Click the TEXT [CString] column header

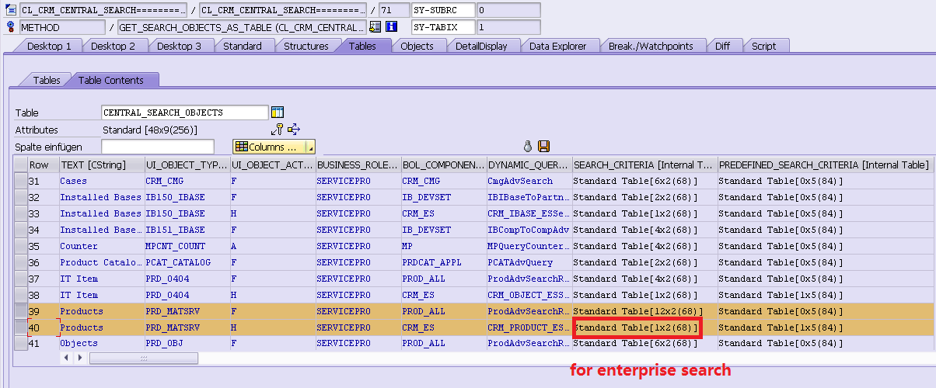[101, 165]
